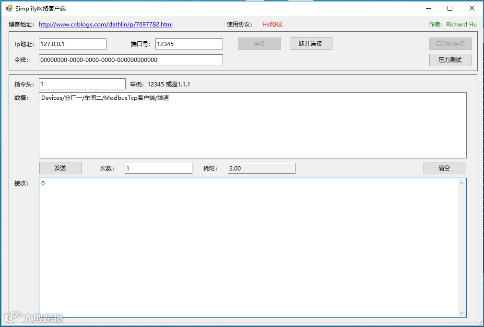Focus the 令牌 token field
Screen dimensions: 484x327
131,60
